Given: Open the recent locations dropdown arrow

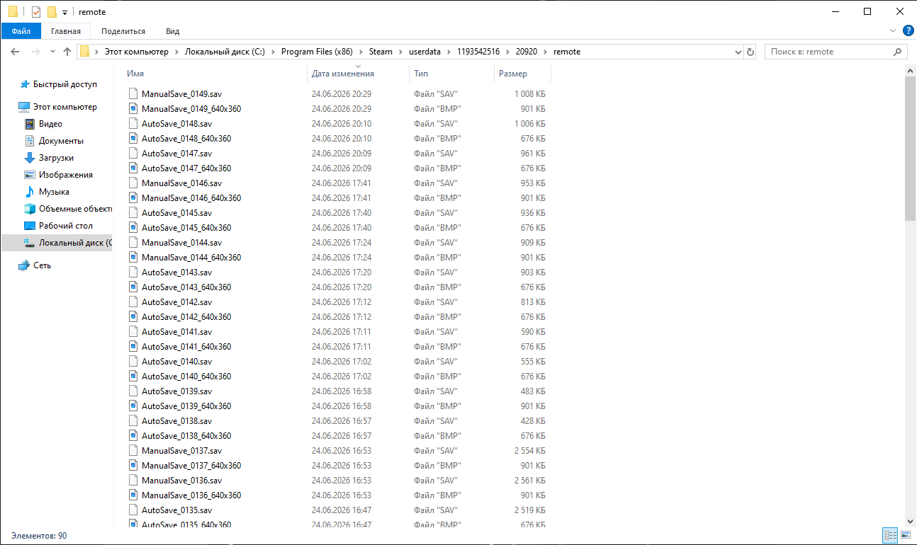Looking at the screenshot, I should click(x=53, y=52).
